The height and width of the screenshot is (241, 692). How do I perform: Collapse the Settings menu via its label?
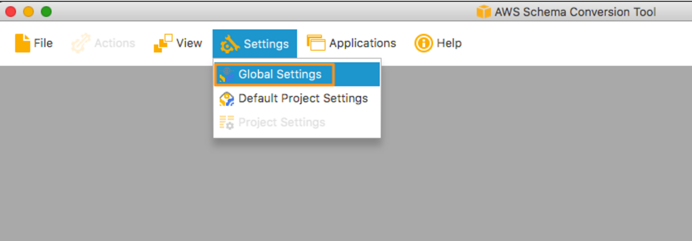click(266, 44)
